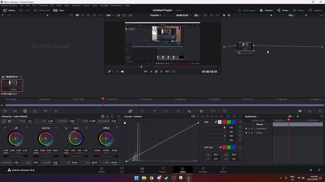Image resolution: width=325 pixels, height=182 pixels.
Task: Toggle loop playback
Action: (174, 72)
